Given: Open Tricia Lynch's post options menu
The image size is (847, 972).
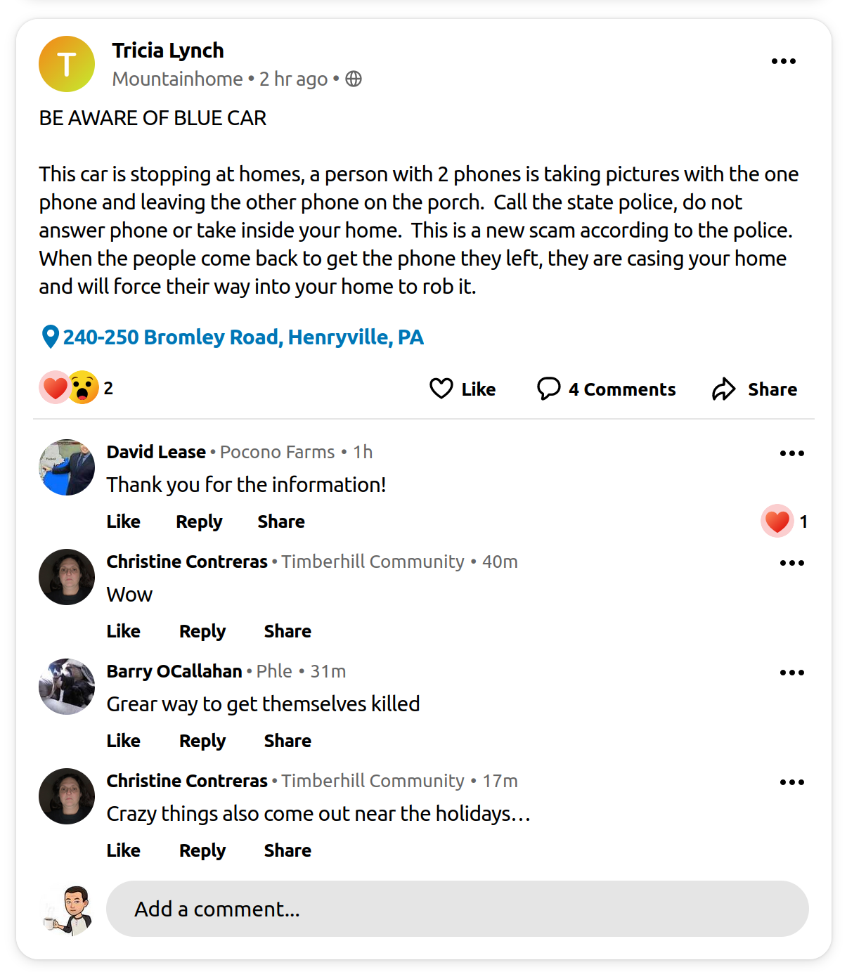Looking at the screenshot, I should [x=783, y=61].
